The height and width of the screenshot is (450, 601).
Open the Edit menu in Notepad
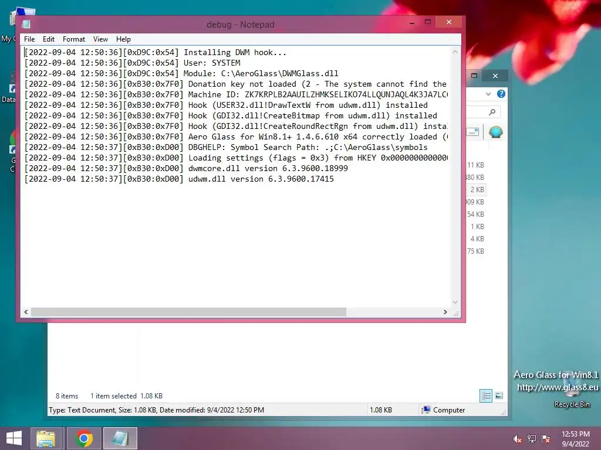point(48,39)
